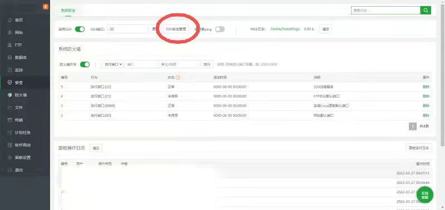Enable the 禁ping switch

coord(220,29)
